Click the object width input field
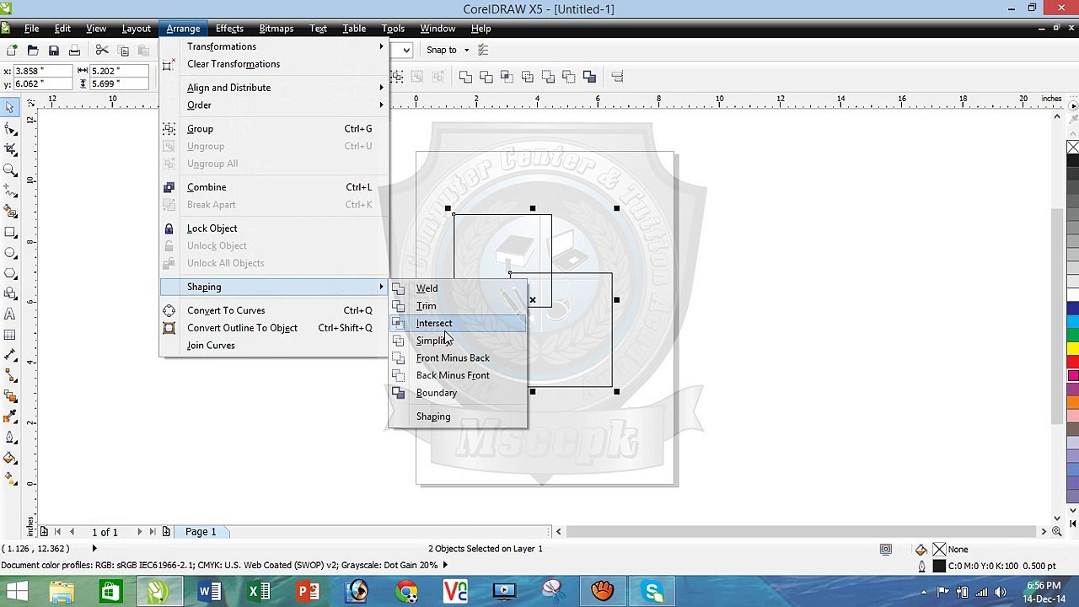1079x607 pixels. point(118,71)
